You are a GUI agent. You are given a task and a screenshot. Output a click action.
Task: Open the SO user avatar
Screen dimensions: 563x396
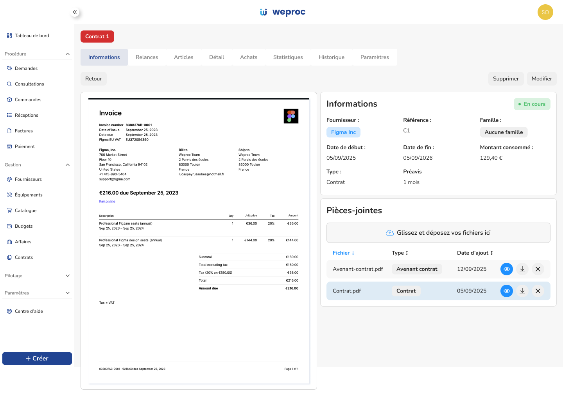tap(545, 12)
